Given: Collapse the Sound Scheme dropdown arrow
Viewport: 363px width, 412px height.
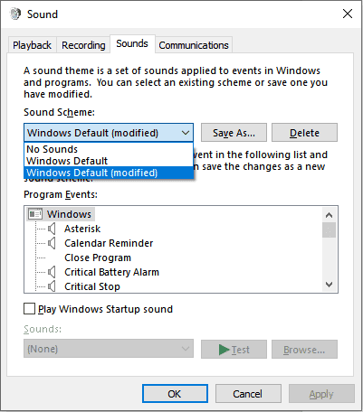Looking at the screenshot, I should (186, 133).
